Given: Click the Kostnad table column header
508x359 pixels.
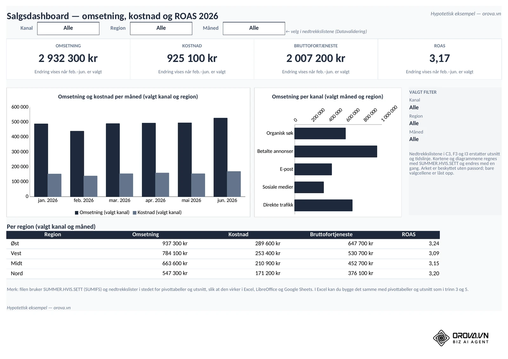Looking at the screenshot, I should [x=238, y=234].
